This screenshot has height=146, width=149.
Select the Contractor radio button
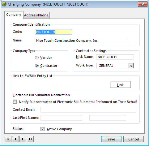tap(37, 66)
